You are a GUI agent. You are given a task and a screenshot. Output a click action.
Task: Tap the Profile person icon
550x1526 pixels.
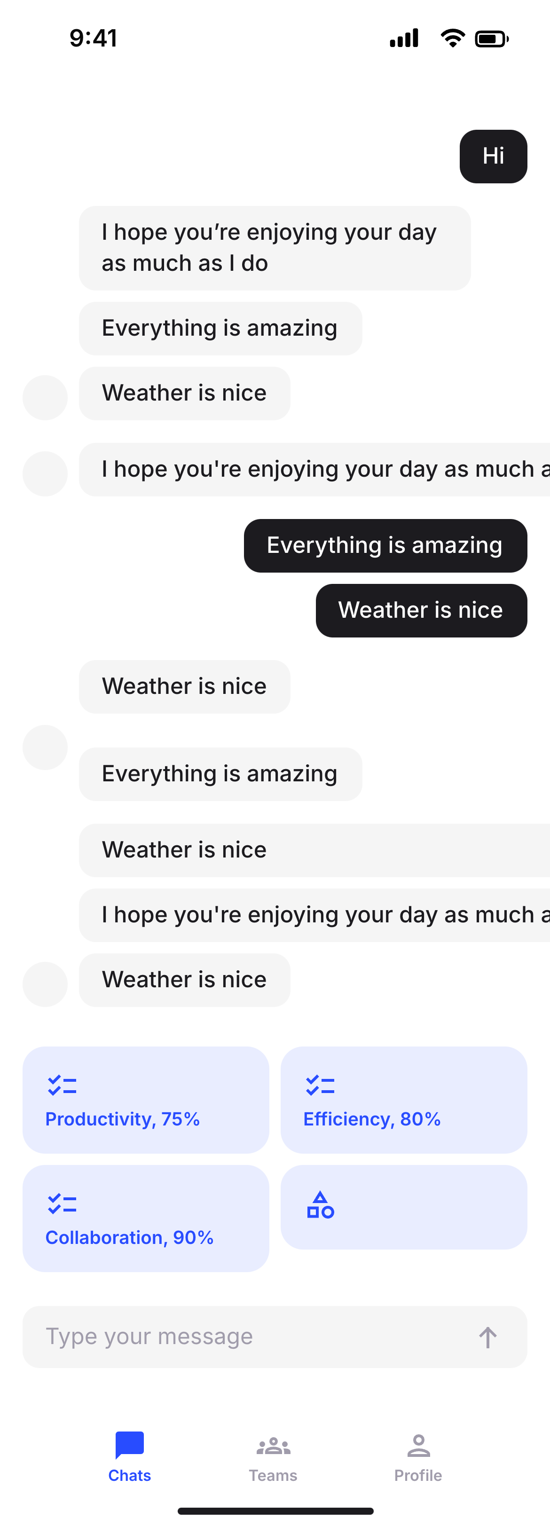click(418, 1446)
